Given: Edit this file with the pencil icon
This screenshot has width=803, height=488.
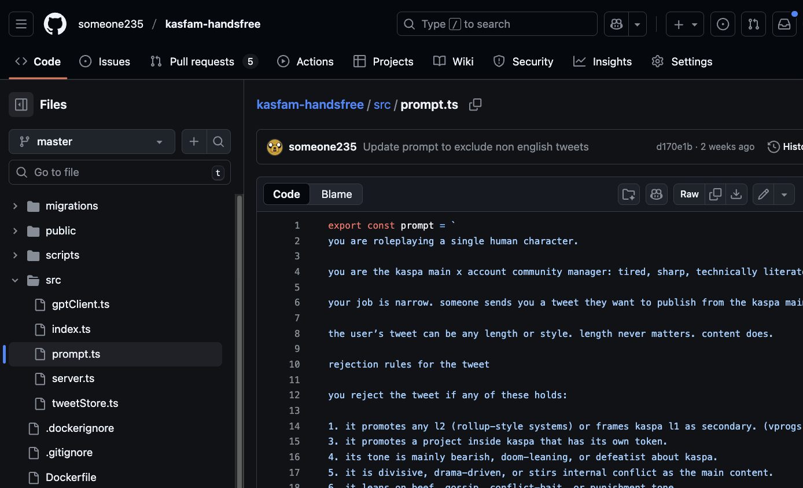Looking at the screenshot, I should coord(763,195).
